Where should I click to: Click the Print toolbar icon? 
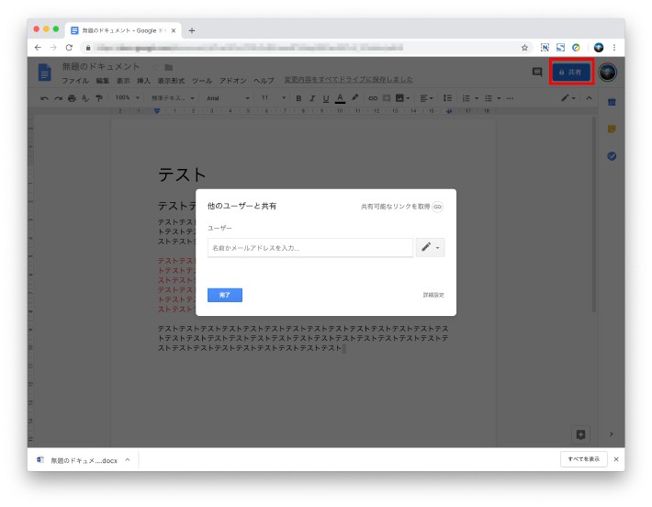click(72, 98)
